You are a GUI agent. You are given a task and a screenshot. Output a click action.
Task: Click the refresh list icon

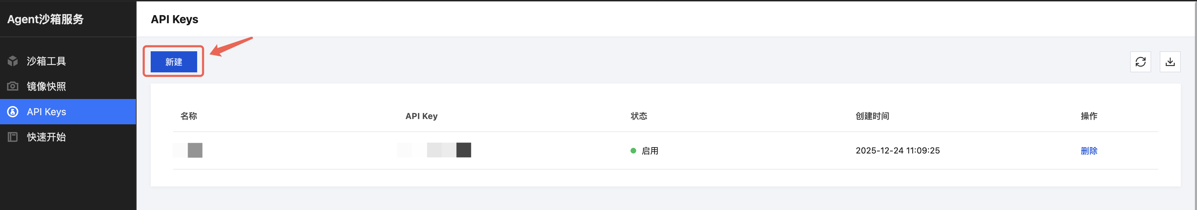coord(1140,62)
